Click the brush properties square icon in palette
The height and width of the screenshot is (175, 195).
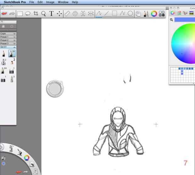point(3,26)
